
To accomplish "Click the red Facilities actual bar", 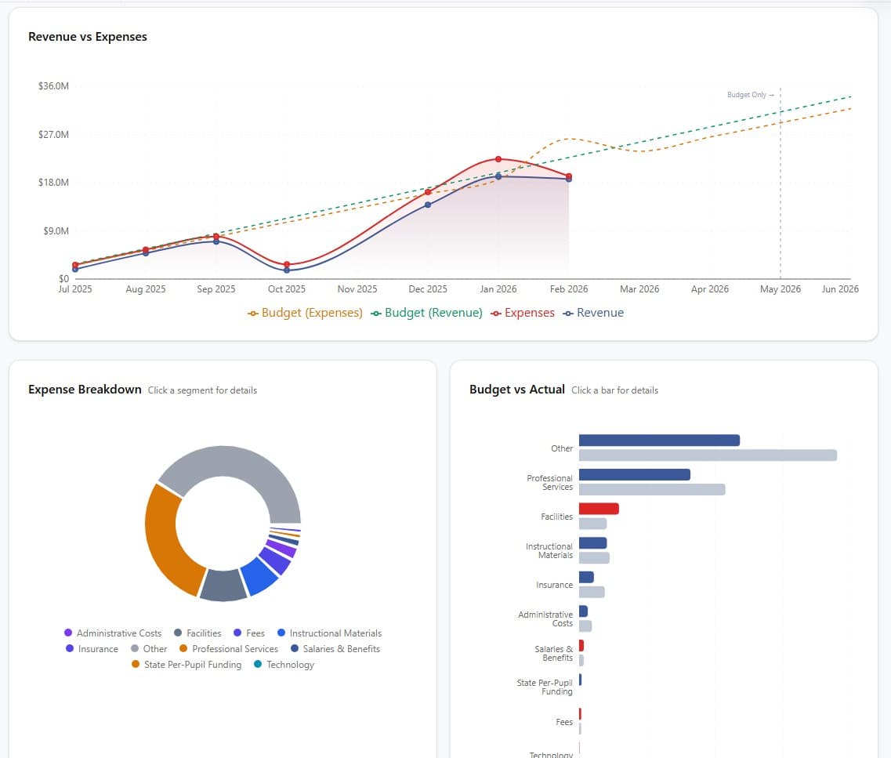I will 599,509.
